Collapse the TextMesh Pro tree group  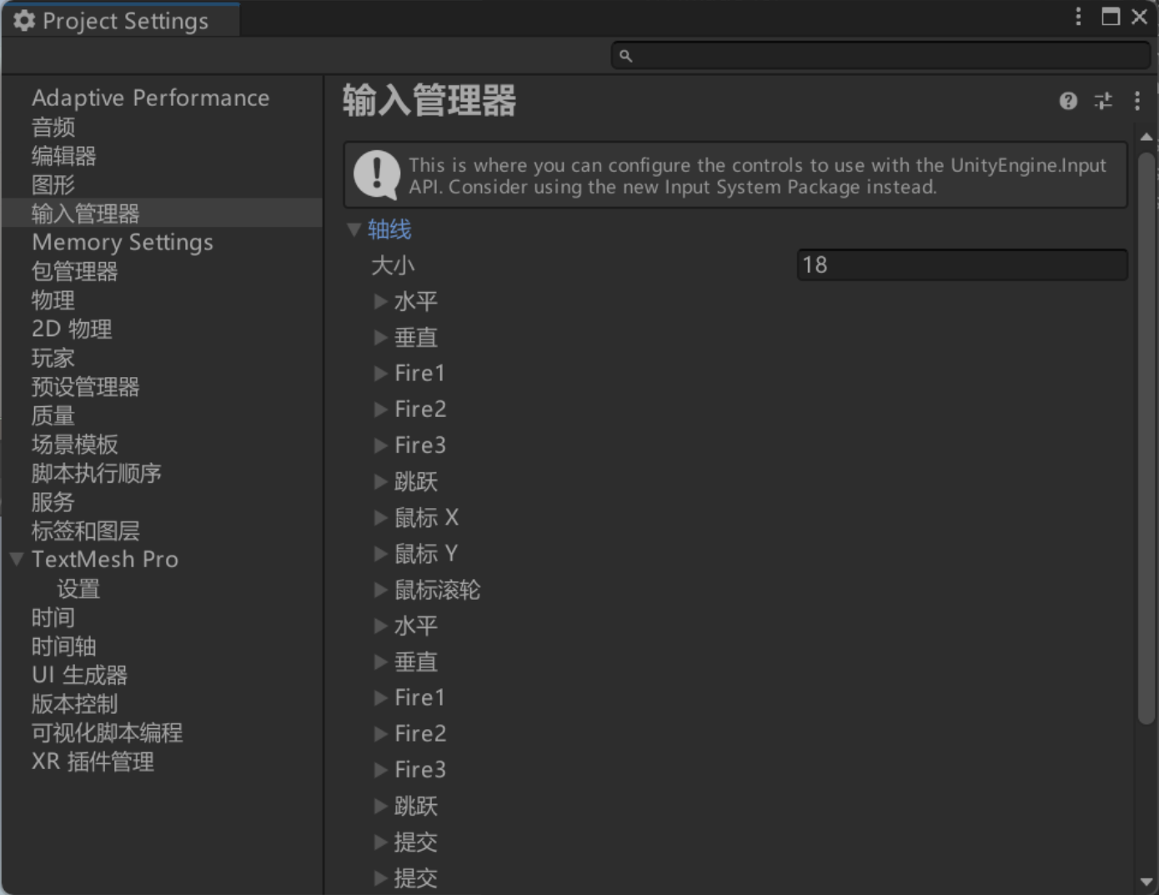17,559
